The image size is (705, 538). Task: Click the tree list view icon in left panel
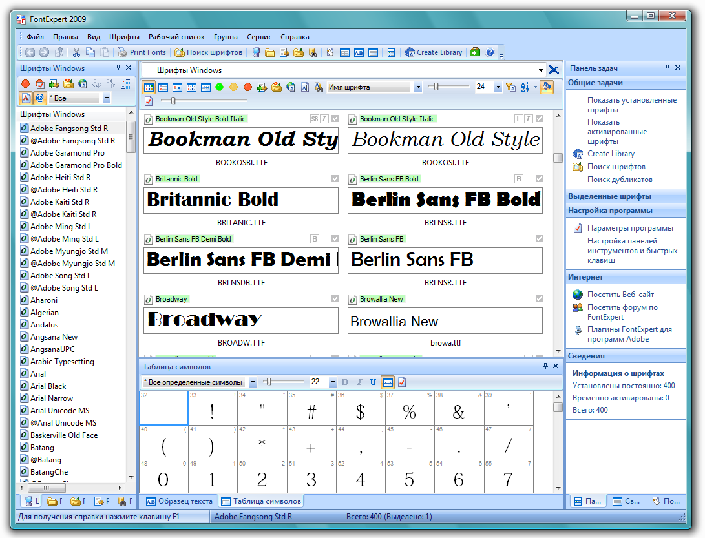pos(125,84)
